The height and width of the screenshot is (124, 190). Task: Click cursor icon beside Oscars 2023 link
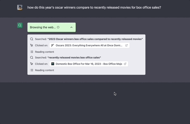click(x=32, y=45)
